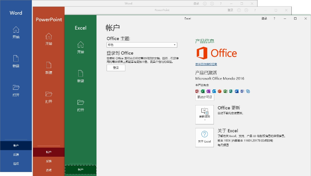This screenshot has width=311, height=176.
Task: Minimize the Excel window
Action: 285,19
